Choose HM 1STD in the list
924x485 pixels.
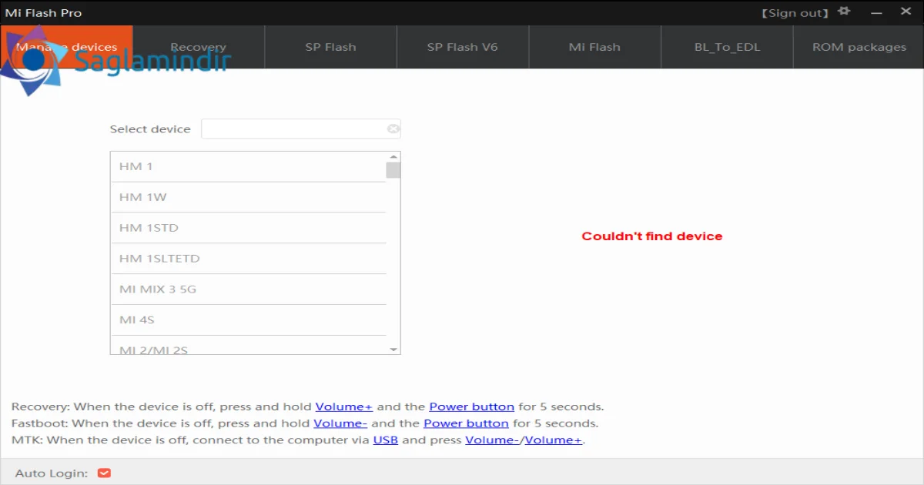coord(248,228)
